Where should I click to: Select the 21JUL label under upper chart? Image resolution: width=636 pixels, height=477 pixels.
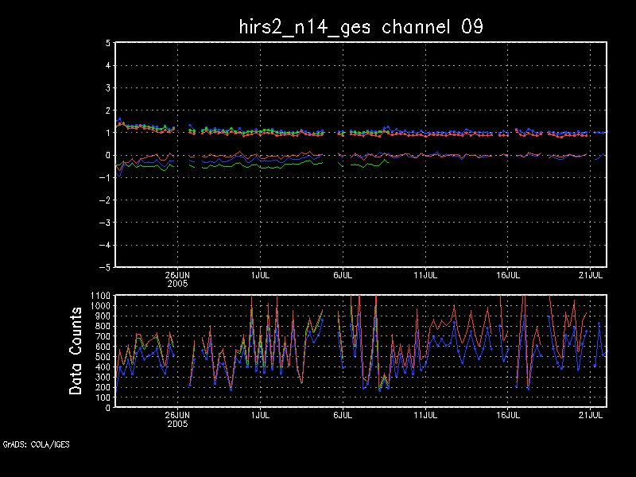tap(591, 274)
